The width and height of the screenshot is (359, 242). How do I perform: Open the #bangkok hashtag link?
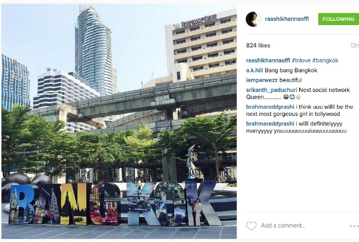[325, 60]
